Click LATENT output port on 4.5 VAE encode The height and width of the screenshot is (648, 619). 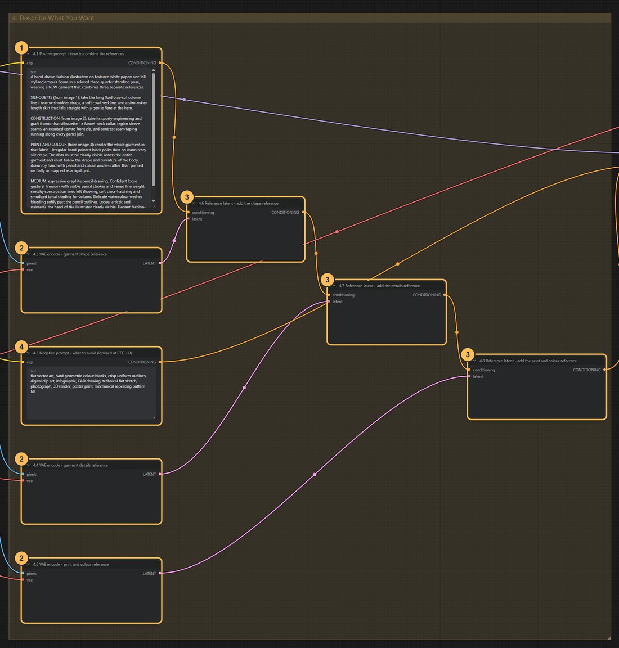coord(160,574)
